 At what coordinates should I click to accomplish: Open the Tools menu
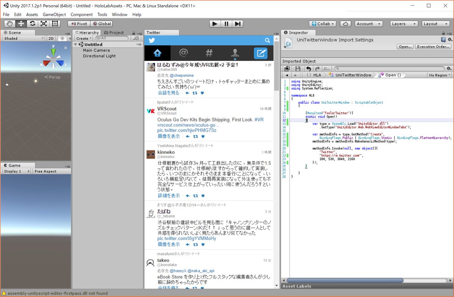[102, 14]
